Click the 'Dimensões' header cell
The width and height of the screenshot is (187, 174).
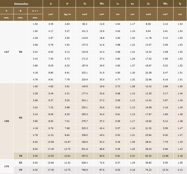pyautogui.click(x=21, y=4)
